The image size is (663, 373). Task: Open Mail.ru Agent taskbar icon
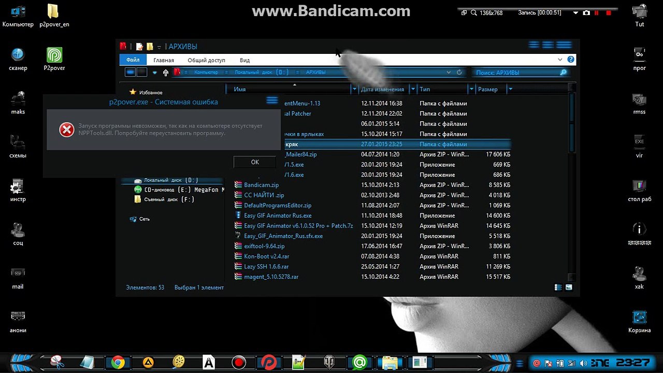(359, 363)
